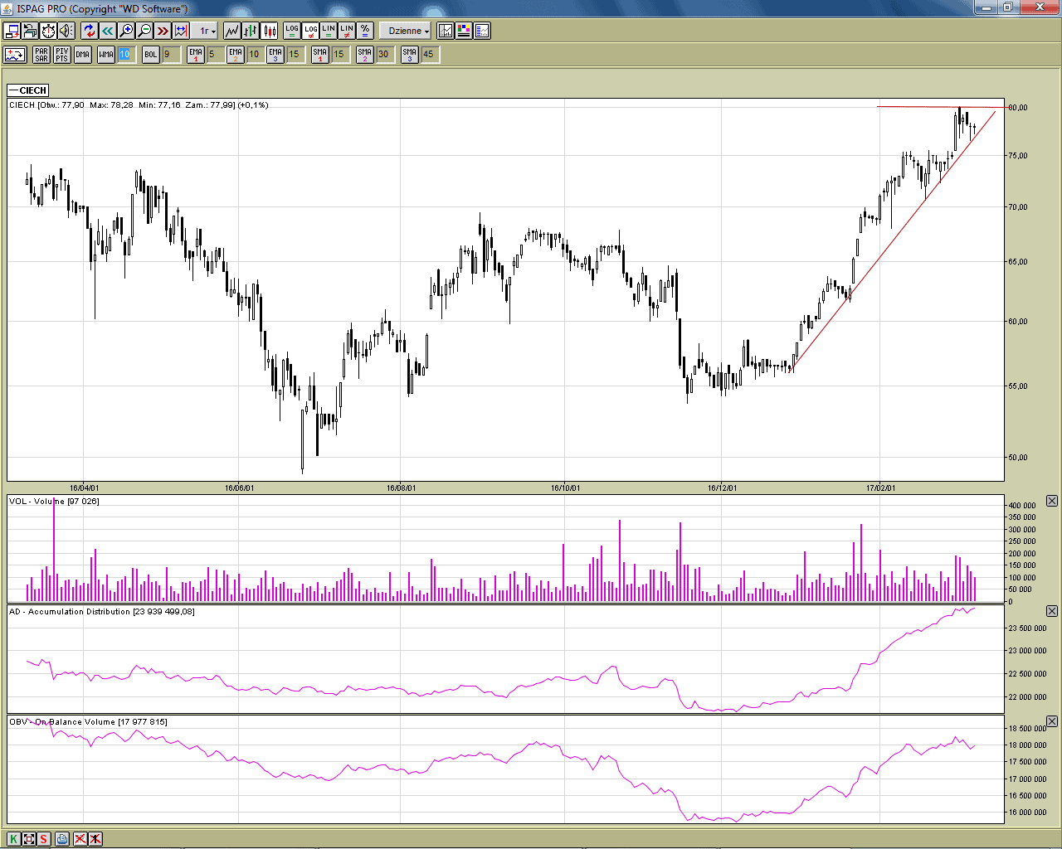Toggle the EMA 1 moving average
The width and height of the screenshot is (1062, 849).
[195, 54]
